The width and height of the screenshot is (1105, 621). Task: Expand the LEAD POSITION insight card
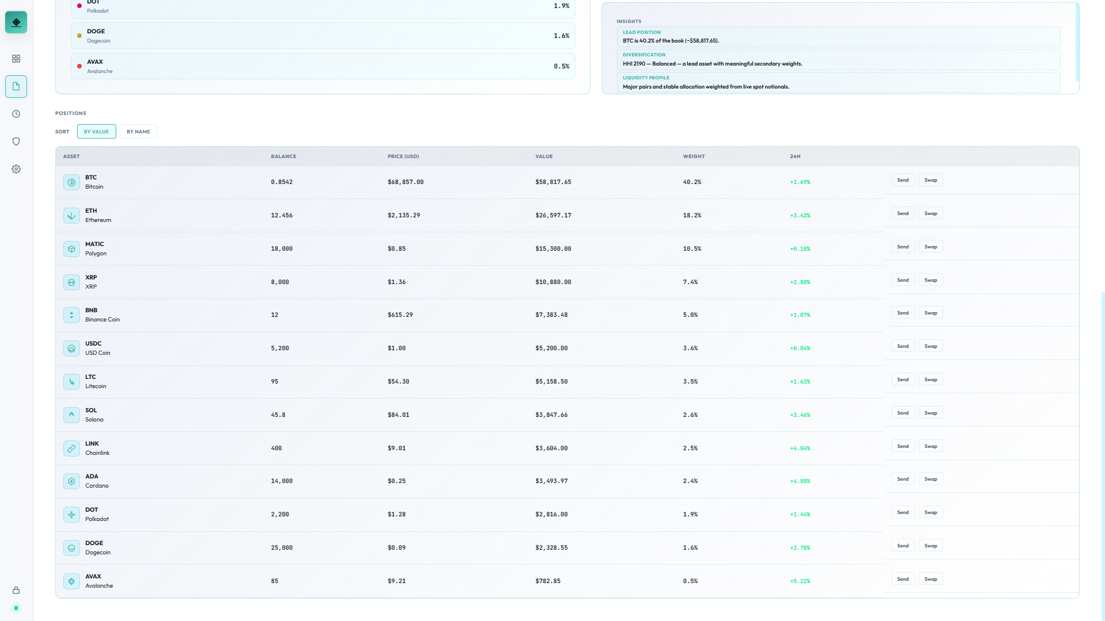click(x=837, y=36)
